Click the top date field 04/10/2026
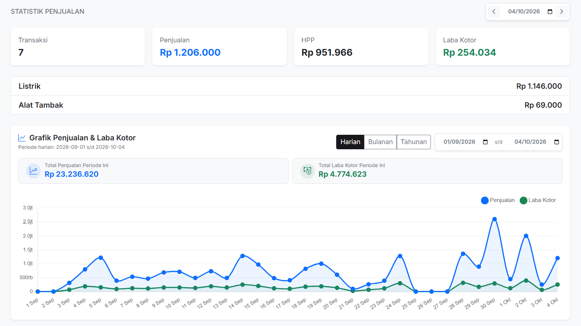 (x=524, y=12)
